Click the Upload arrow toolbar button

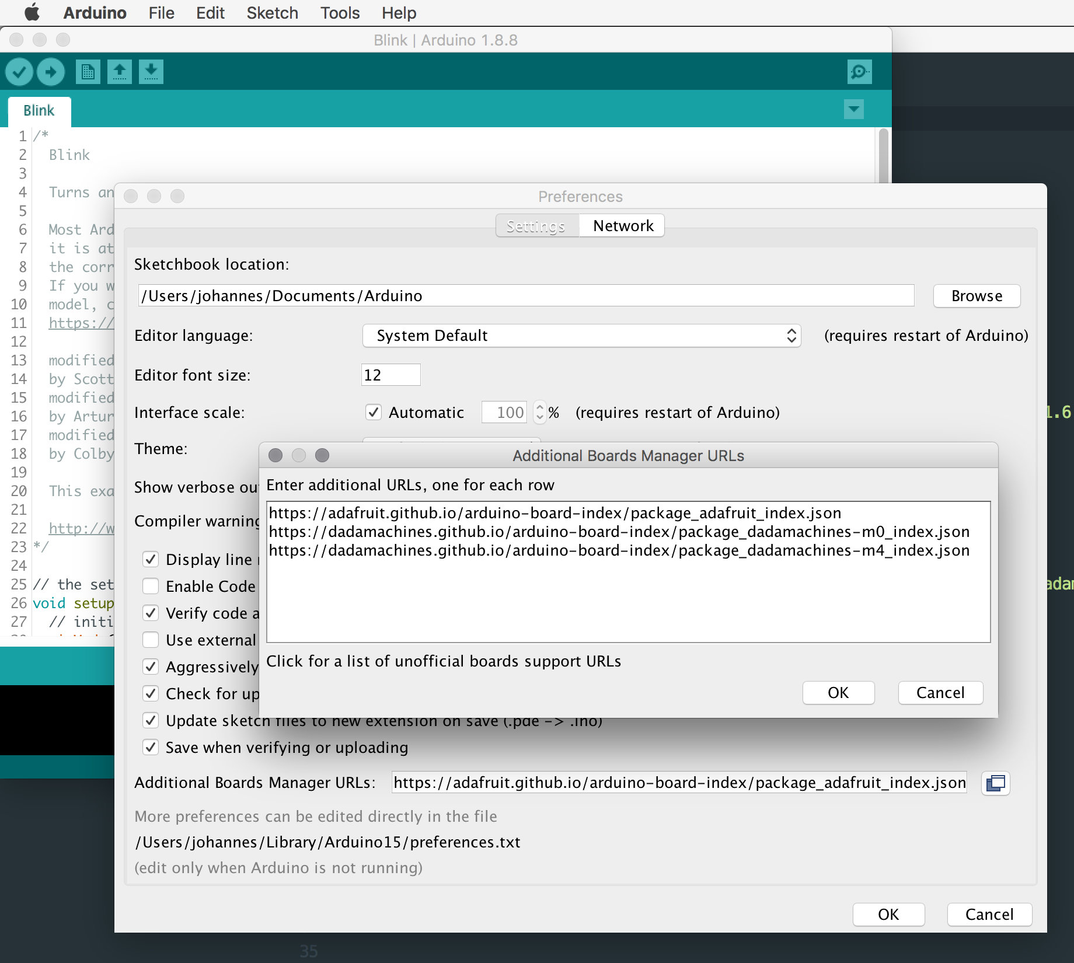coord(51,72)
